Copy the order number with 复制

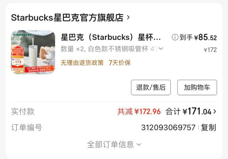(x=208, y=128)
